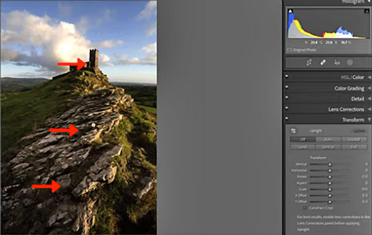
Task: Click the Auto Upright button
Action: [x=329, y=140]
